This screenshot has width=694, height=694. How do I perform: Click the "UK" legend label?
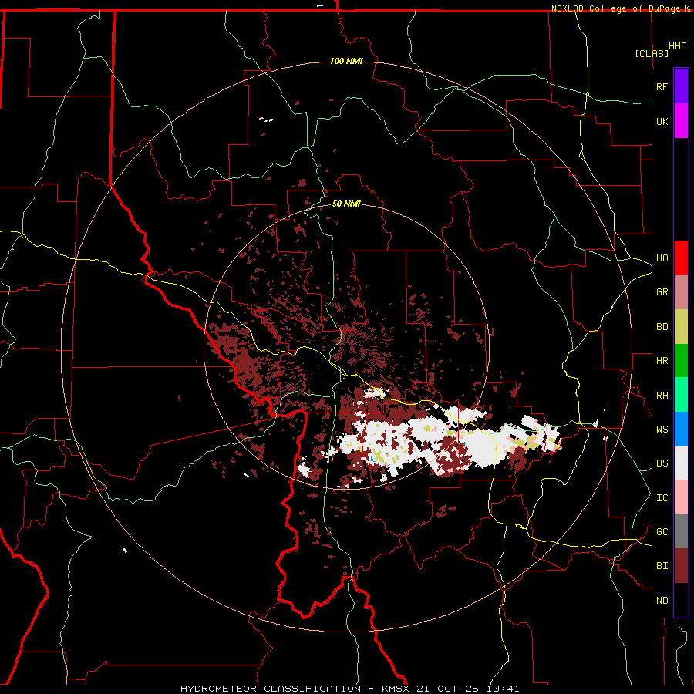click(x=662, y=121)
